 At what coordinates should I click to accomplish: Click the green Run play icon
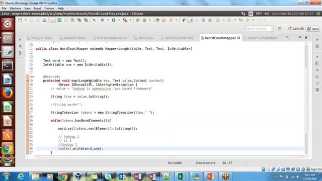114,20
